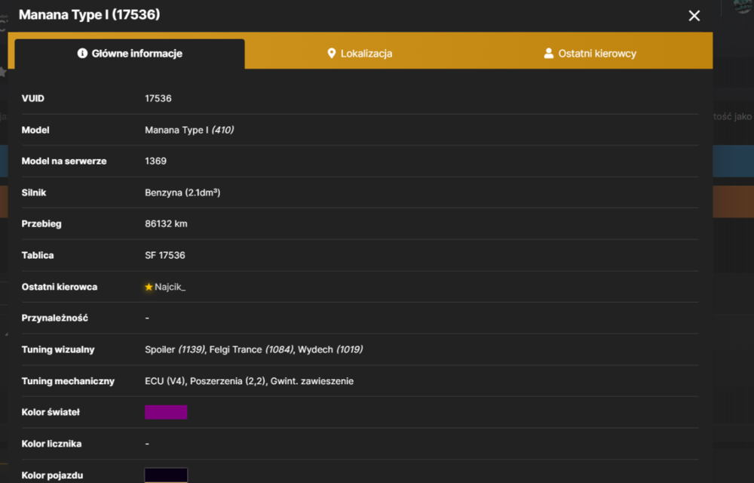Click the ECU (V4) mechanical tuning text
Viewport: 754px width, 483px height.
(165, 381)
